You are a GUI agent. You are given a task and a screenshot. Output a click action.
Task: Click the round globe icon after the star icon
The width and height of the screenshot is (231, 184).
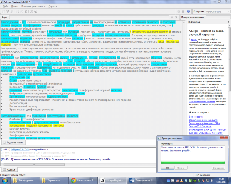35,11
